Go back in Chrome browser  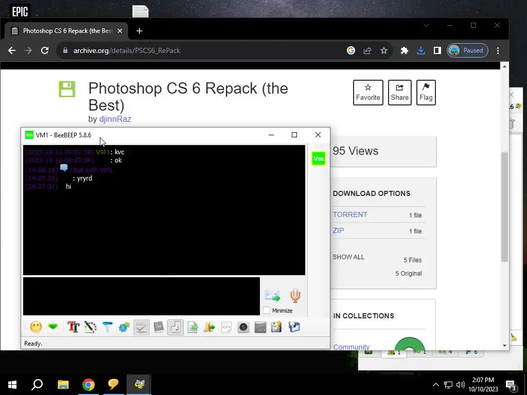pos(12,50)
